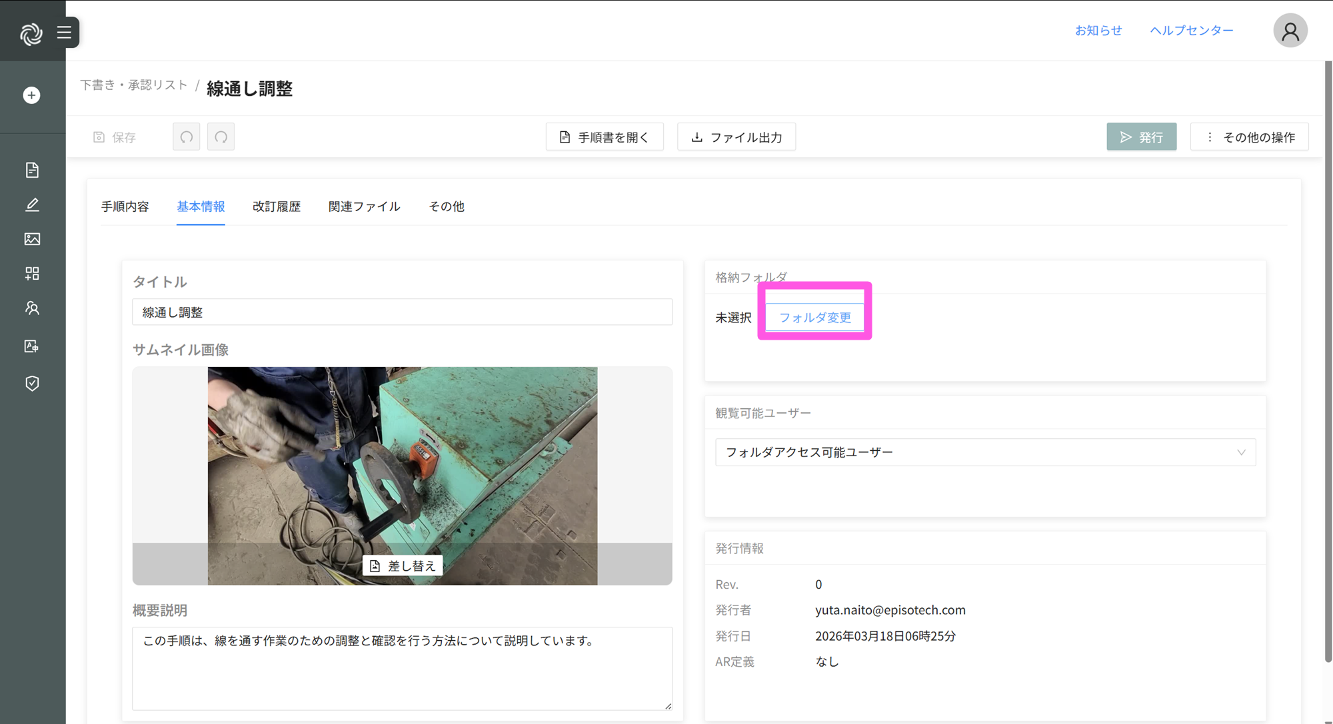1333x724 pixels.
Task: Open その他の操作 menu
Action: (1250, 137)
